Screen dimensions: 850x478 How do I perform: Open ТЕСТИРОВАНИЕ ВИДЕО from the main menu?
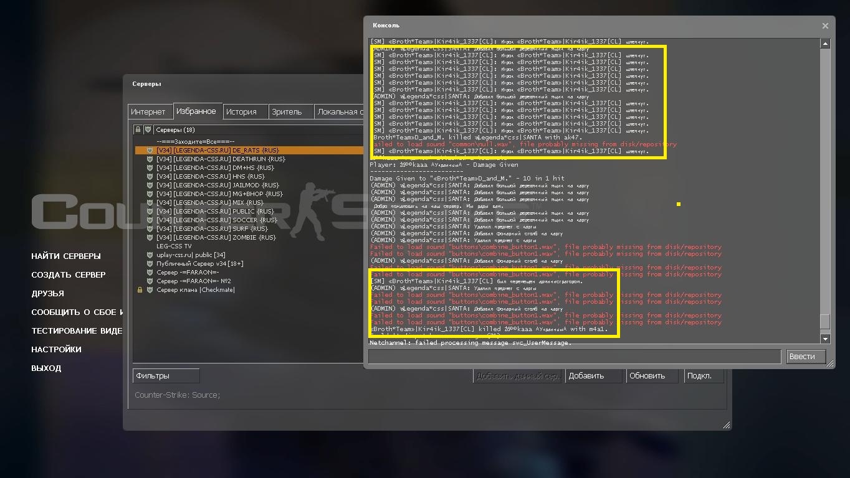coord(77,330)
